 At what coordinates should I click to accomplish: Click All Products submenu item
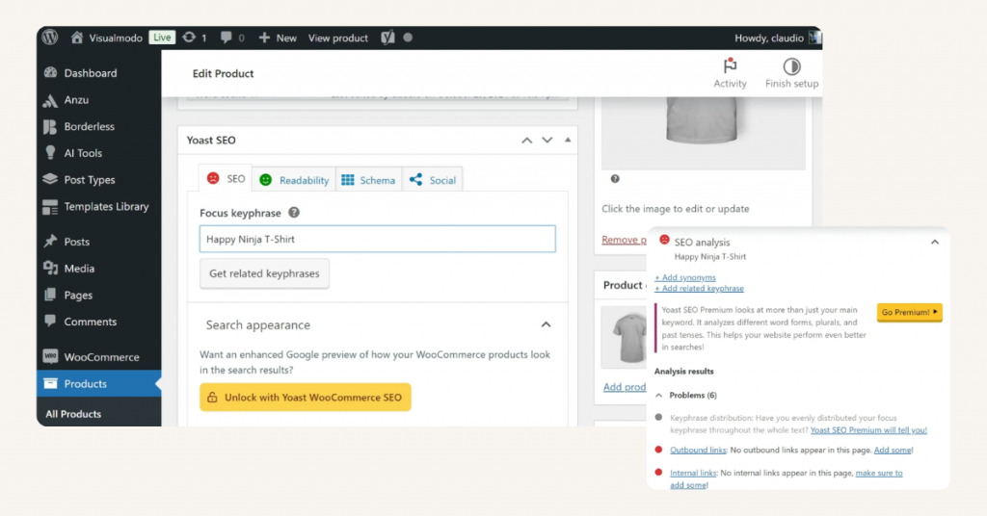(x=73, y=414)
